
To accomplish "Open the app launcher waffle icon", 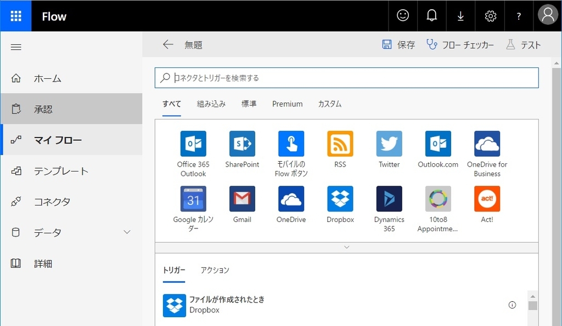I will 16,16.
